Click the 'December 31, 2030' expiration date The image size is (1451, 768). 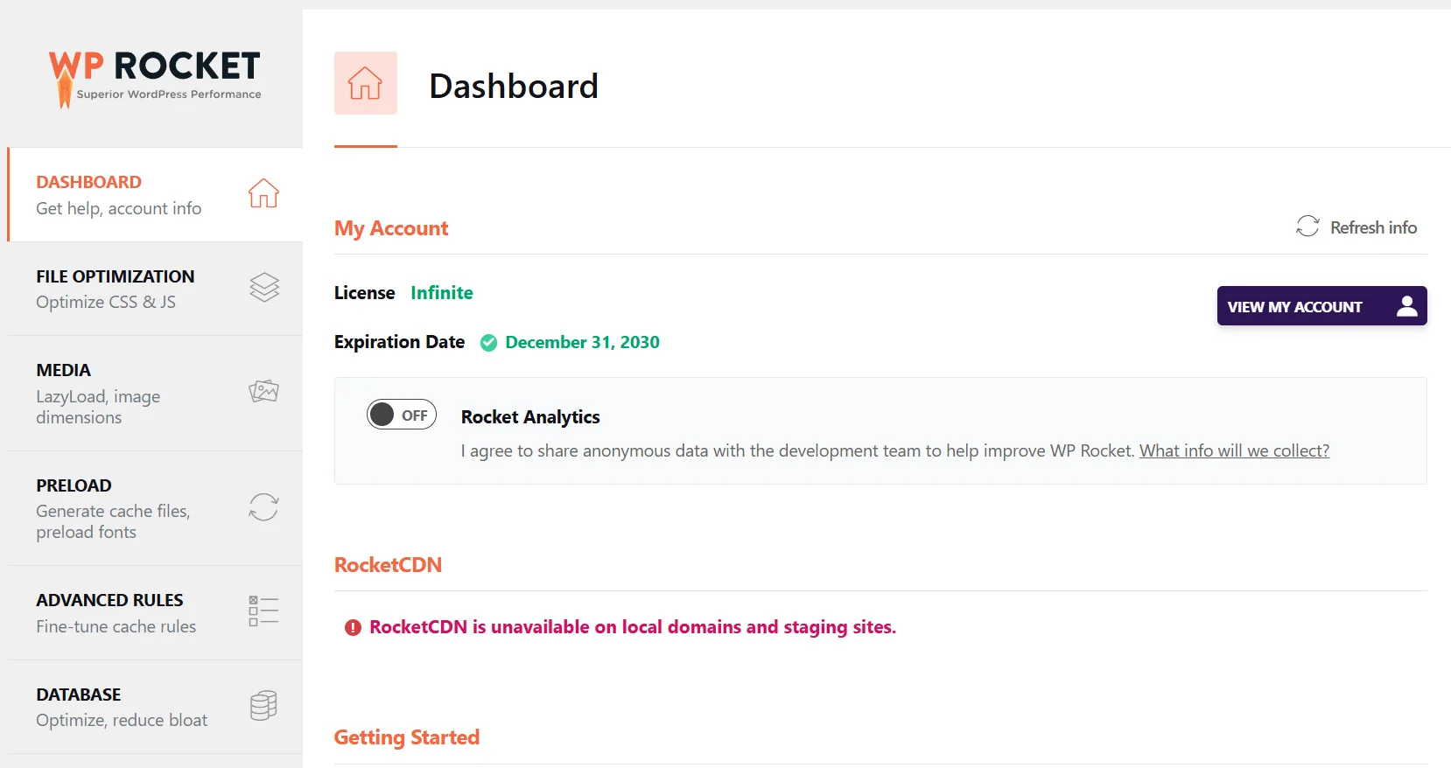582,342
